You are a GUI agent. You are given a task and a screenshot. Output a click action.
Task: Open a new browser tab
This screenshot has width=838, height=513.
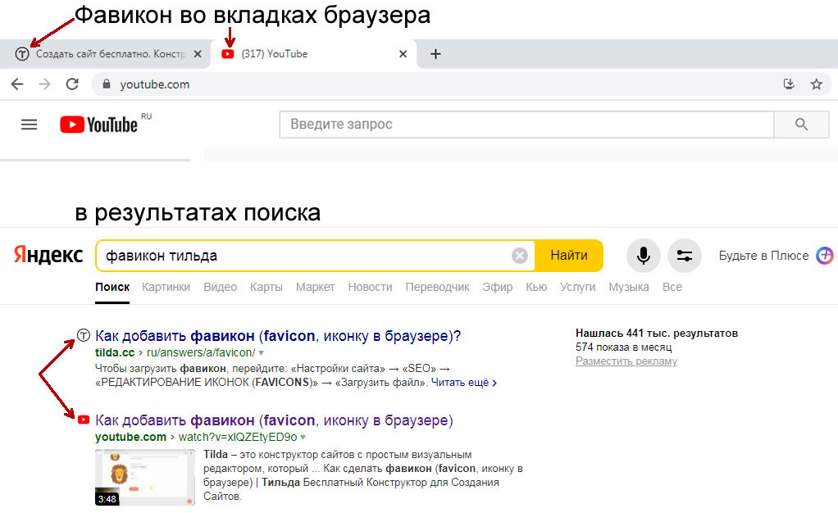435,54
